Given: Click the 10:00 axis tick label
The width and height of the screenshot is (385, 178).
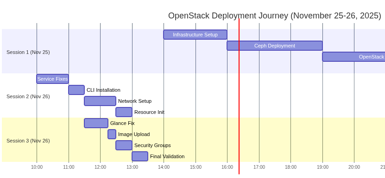Looking at the screenshot, I should click(37, 167).
